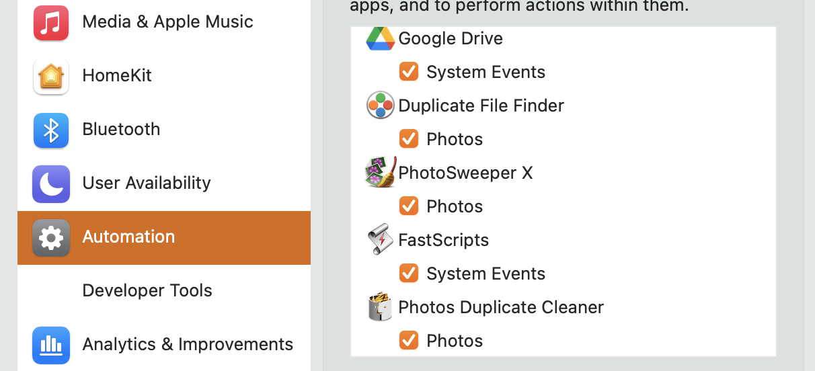Uncheck System Events under Google Drive
815x371 pixels.
[409, 72]
